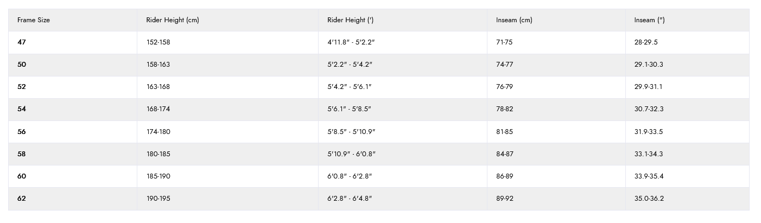Select the frame size 54 cell
The height and width of the screenshot is (223, 761).
pyautogui.click(x=22, y=109)
